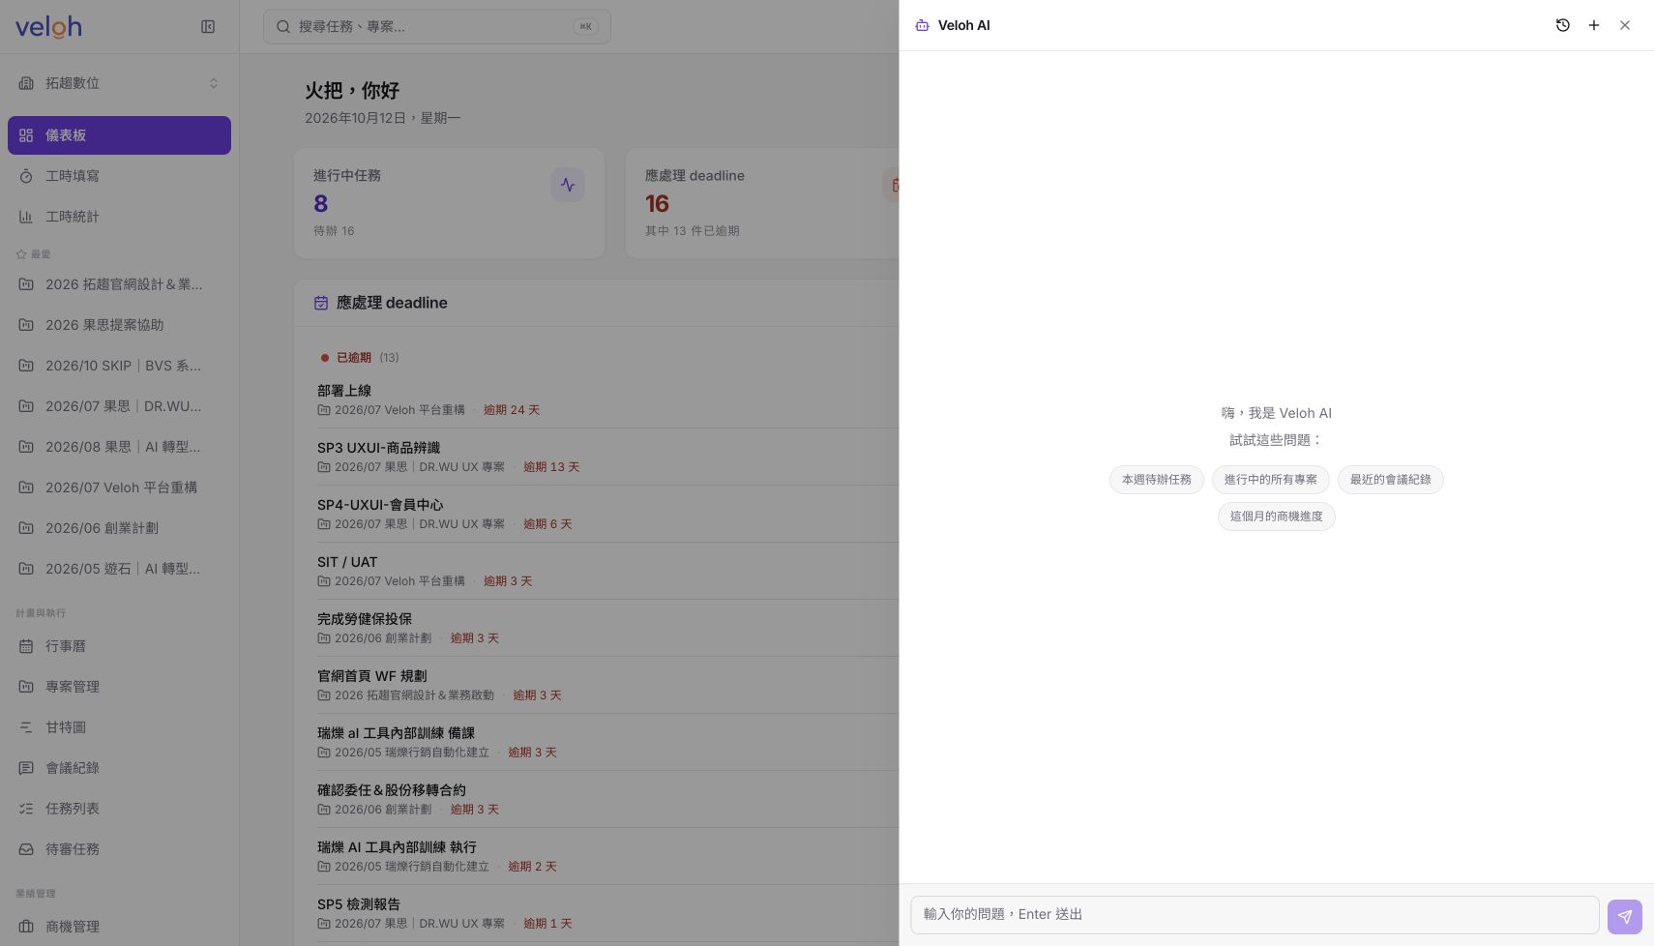Screen dimensions: 1654x946
Task: Open 專案管理 folder icon
Action: (x=26, y=687)
